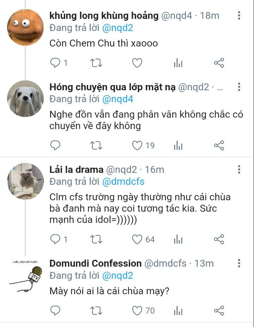Viewport: 254px width, 327px height.
Task: Like the tweet with 19 likes
Action: coord(137,145)
